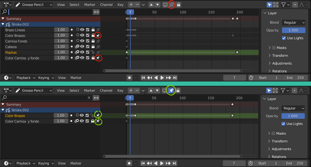Click the preview range clock in bottom bar
Image resolution: width=311 pixels, height=167 pixels.
click(x=251, y=163)
